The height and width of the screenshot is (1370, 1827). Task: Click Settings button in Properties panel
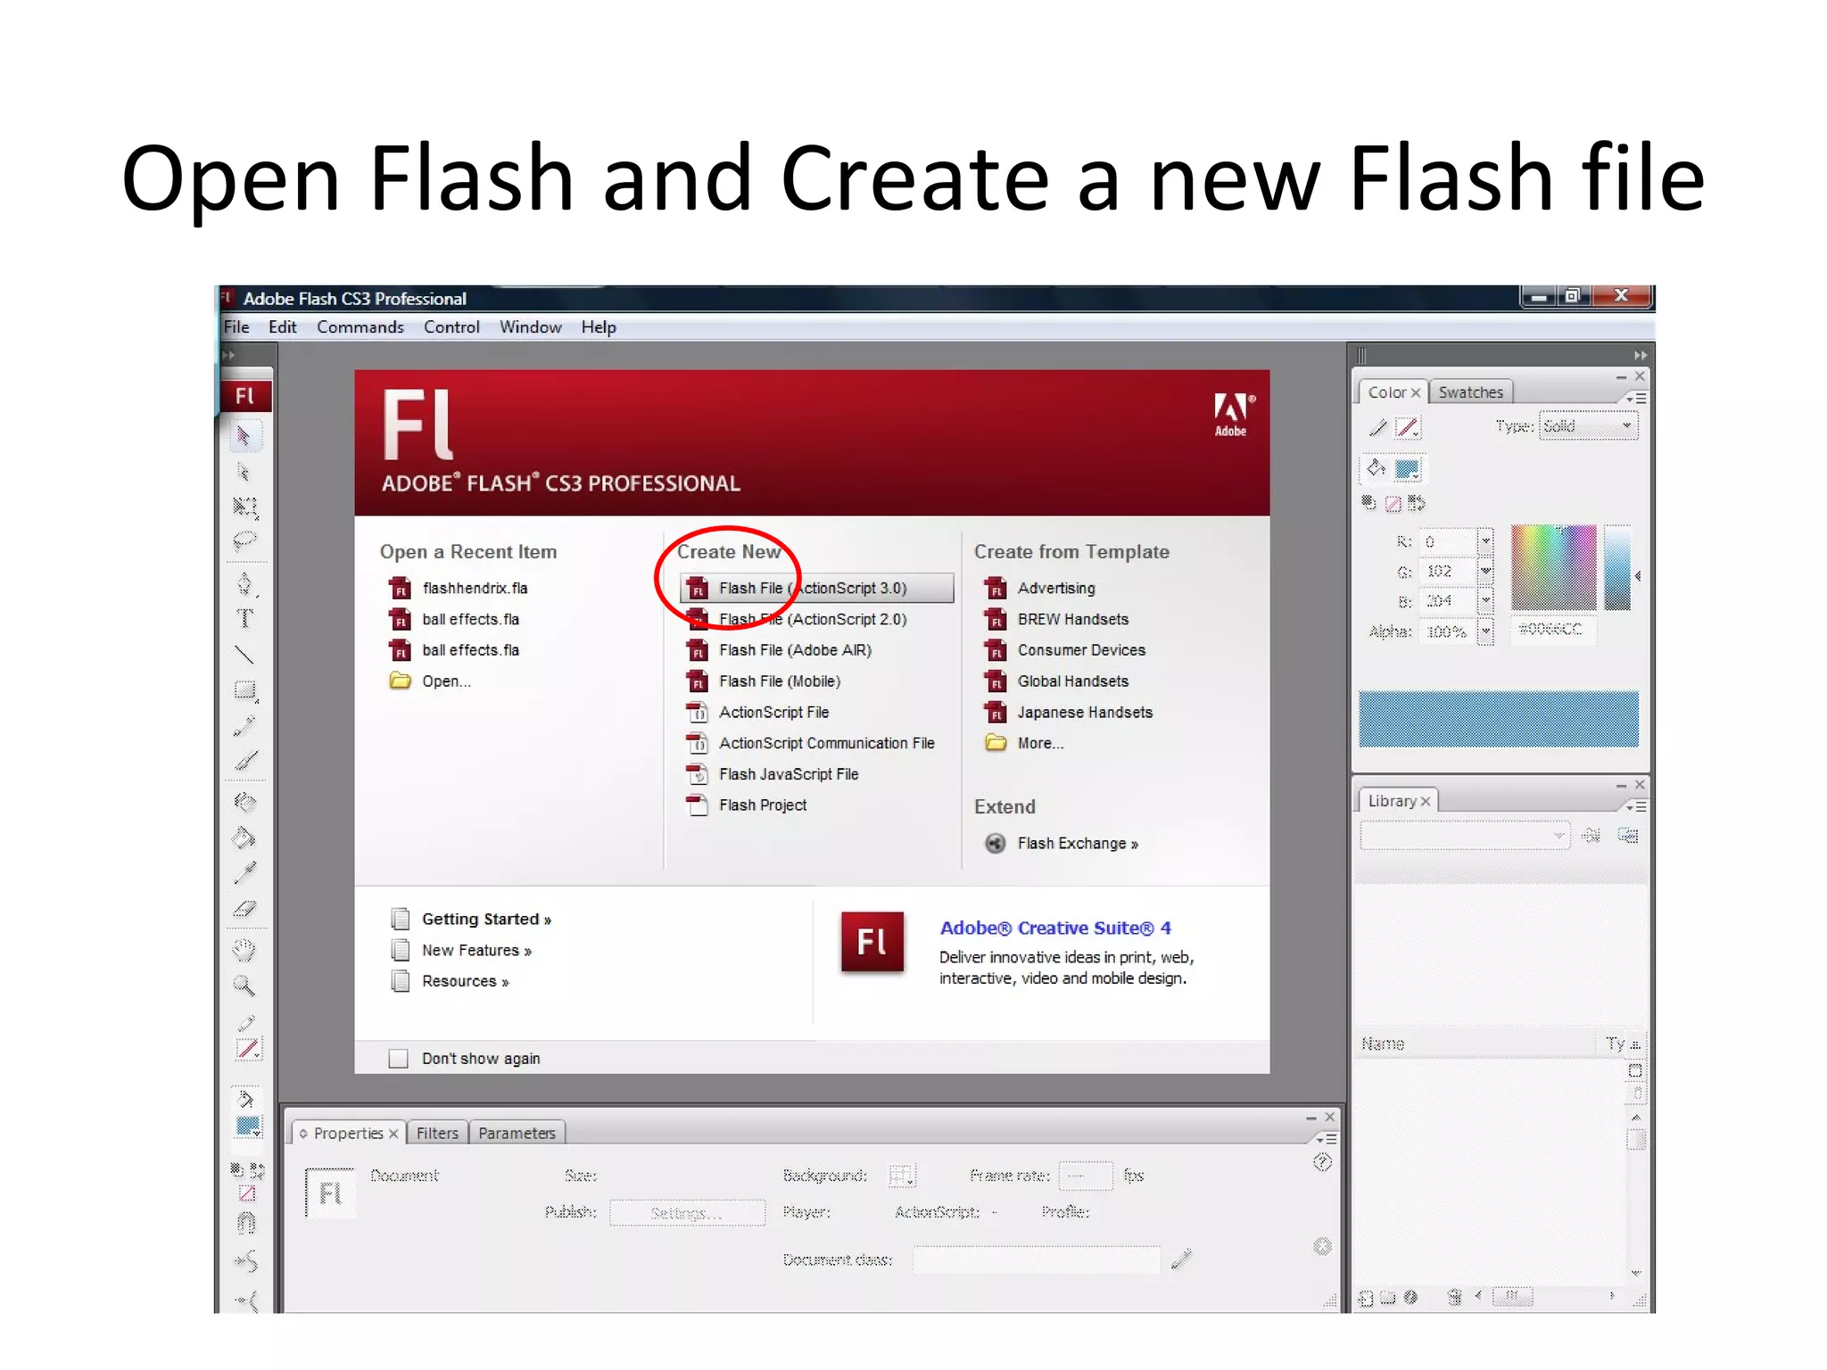pos(687,1213)
